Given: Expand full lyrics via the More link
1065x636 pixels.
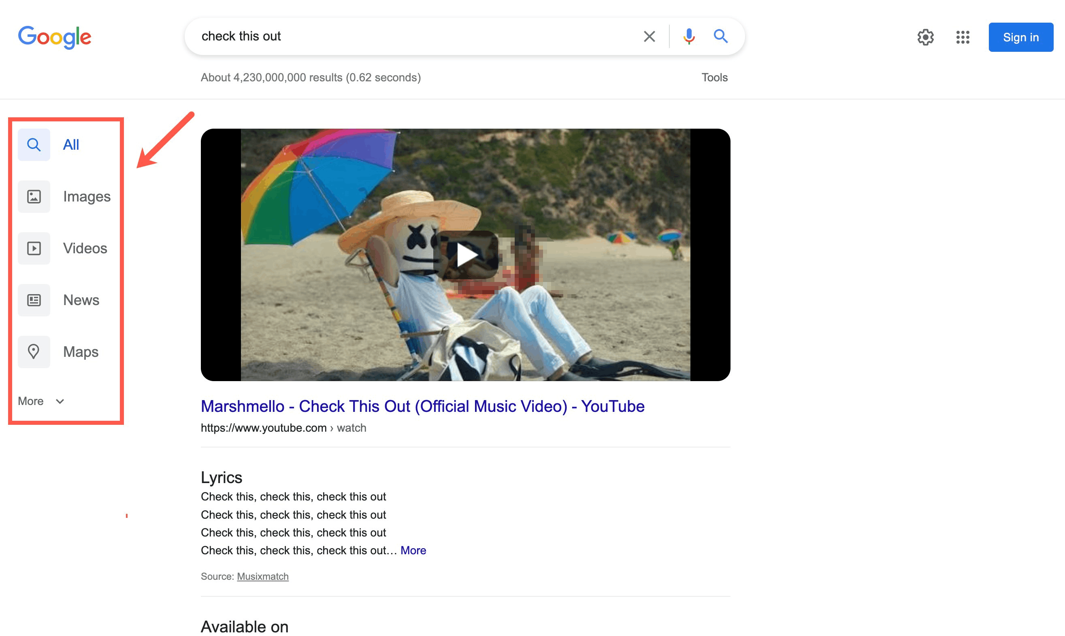Looking at the screenshot, I should click(413, 550).
